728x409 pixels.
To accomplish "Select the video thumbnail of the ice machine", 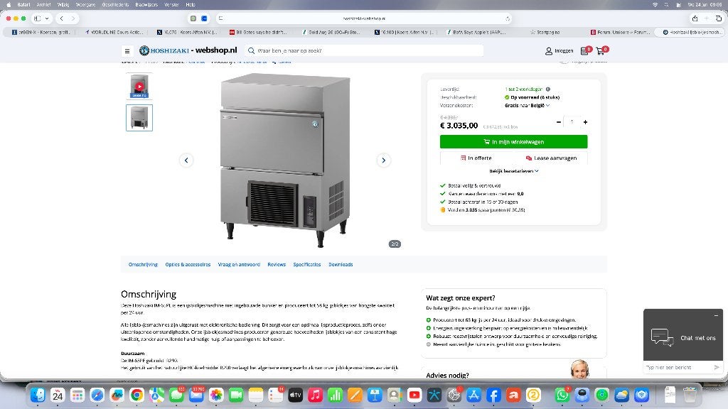I will pos(139,86).
